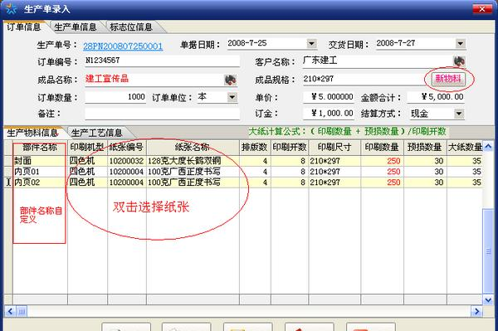Select the 内页02 part name cell

[x=40, y=183]
